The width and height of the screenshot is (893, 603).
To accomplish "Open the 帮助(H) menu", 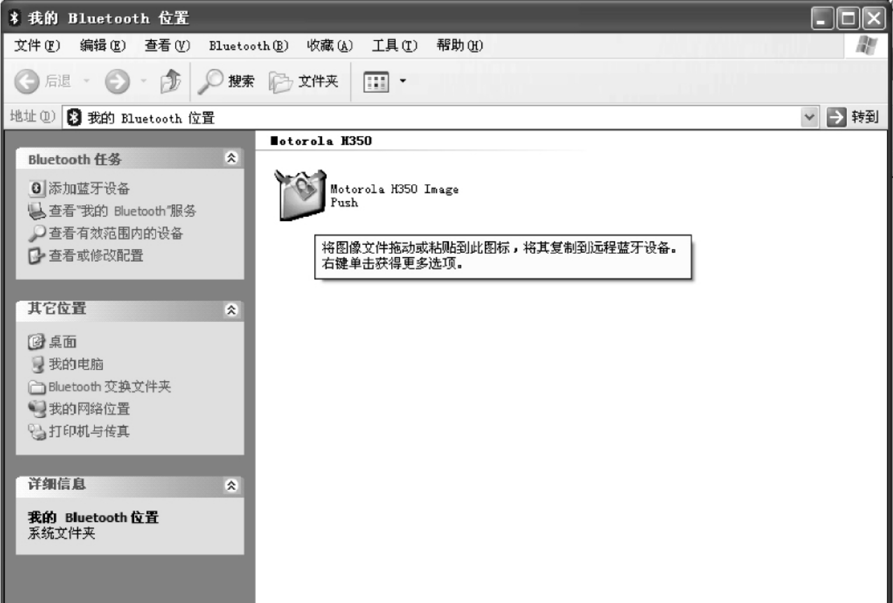I will point(460,45).
